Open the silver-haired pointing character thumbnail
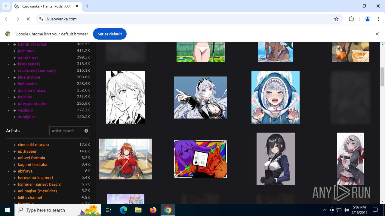The image size is (385, 216). pyautogui.click(x=200, y=97)
